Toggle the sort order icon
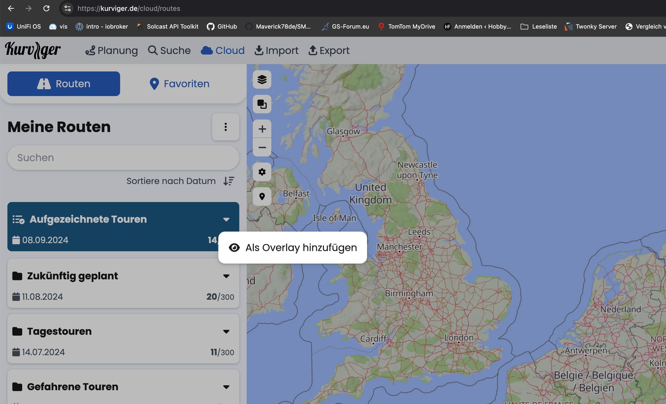This screenshot has height=404, width=666. point(229,181)
